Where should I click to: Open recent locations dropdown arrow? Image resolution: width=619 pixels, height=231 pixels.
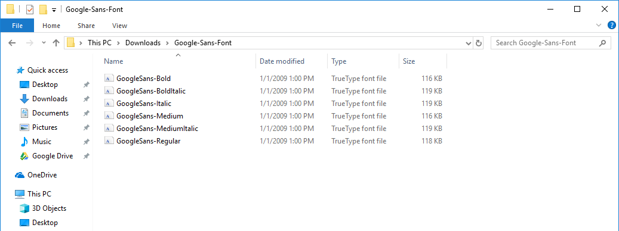click(44, 43)
